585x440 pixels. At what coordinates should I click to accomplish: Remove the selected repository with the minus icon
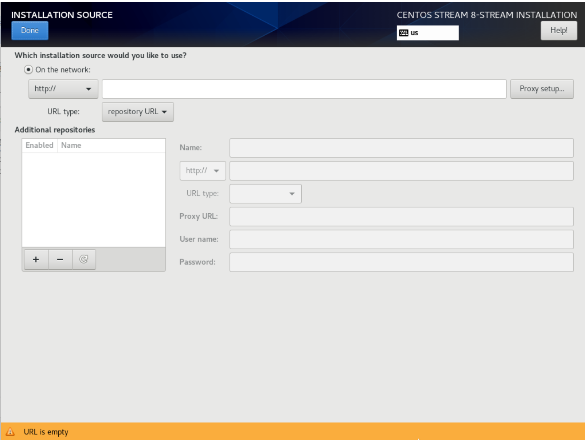click(x=60, y=259)
